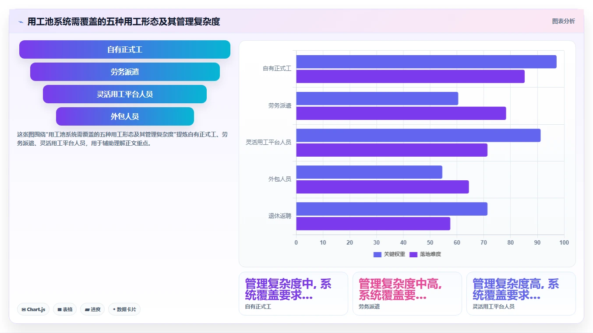Select the 自有正式工 funnel bar

pos(125,49)
